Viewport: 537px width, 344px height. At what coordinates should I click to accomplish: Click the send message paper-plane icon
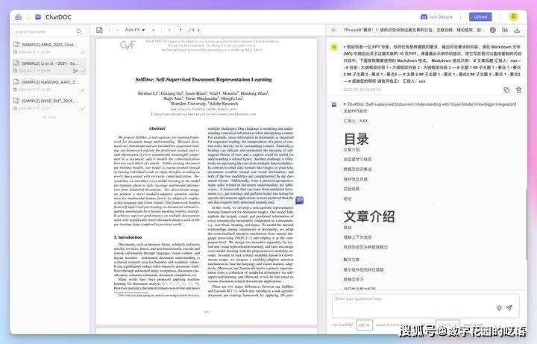pyautogui.click(x=509, y=307)
